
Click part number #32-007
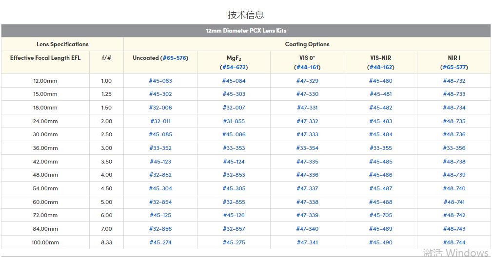point(234,108)
